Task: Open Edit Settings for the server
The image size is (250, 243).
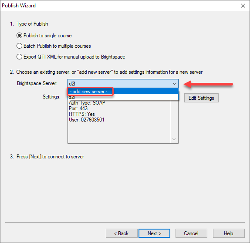Action: tap(201, 98)
